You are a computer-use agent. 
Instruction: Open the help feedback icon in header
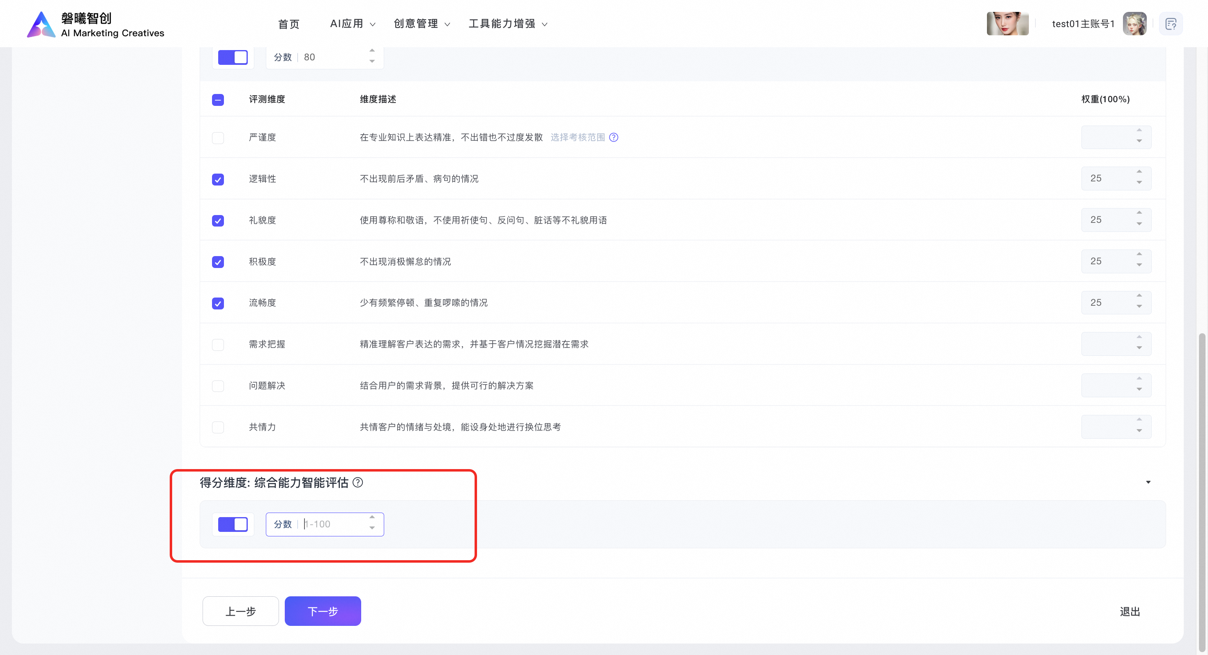(1171, 24)
